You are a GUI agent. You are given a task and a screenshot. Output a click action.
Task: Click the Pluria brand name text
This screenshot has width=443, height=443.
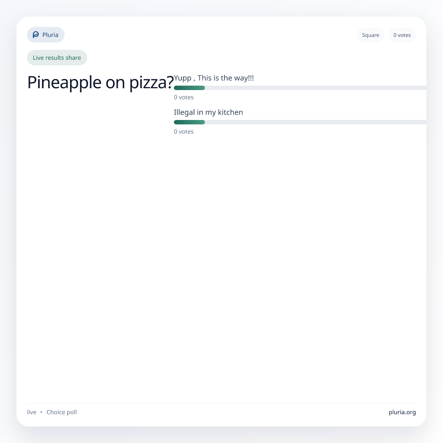click(x=50, y=35)
